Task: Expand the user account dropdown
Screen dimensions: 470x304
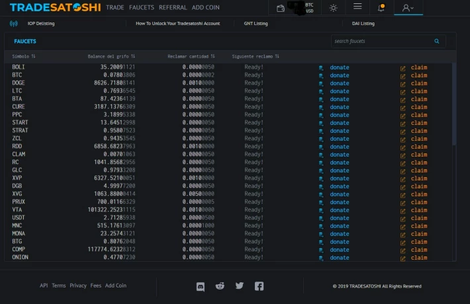Action: click(408, 8)
